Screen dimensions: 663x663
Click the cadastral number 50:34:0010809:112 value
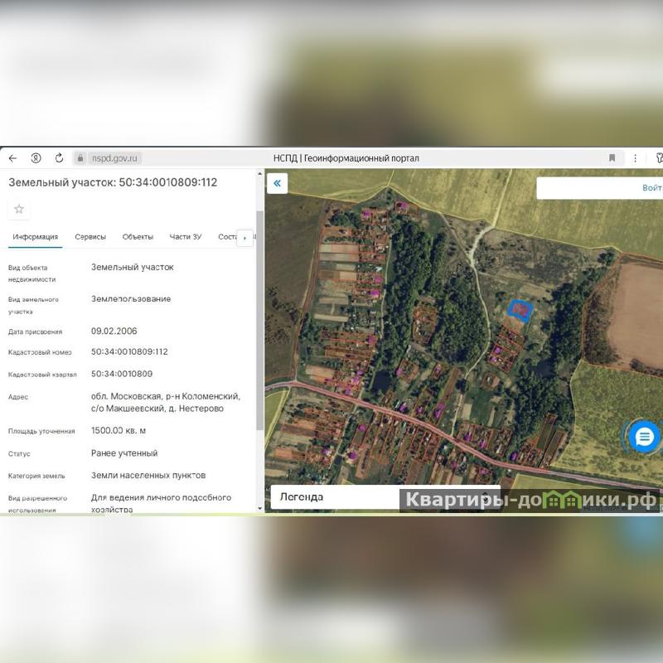pyautogui.click(x=129, y=352)
